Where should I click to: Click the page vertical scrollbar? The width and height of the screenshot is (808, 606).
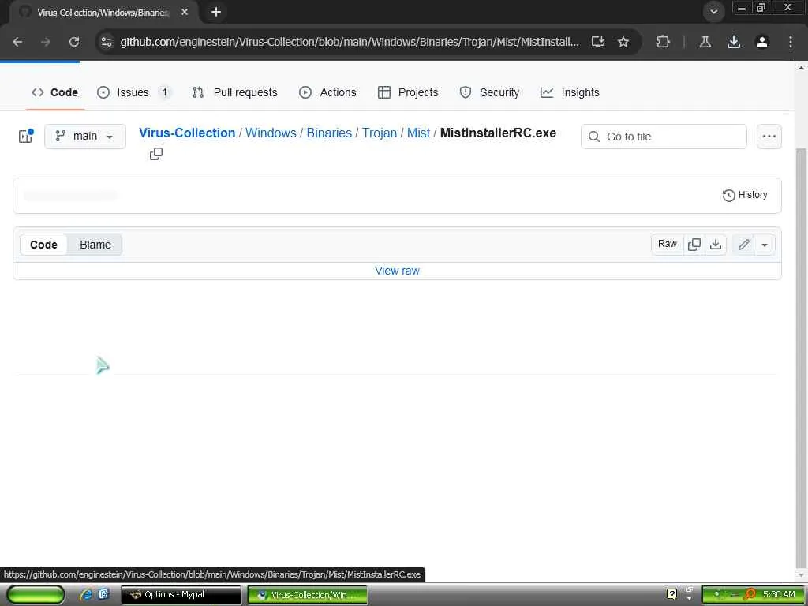pyautogui.click(x=801, y=361)
